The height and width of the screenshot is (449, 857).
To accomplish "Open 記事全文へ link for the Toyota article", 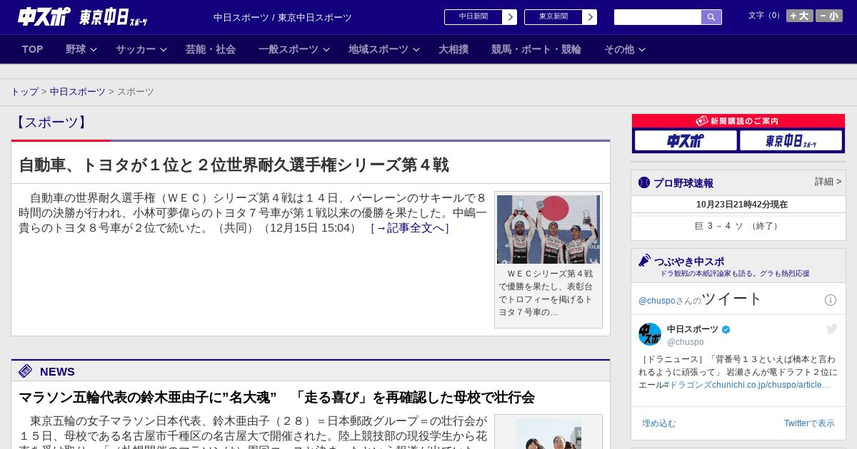I will pyautogui.click(x=410, y=228).
